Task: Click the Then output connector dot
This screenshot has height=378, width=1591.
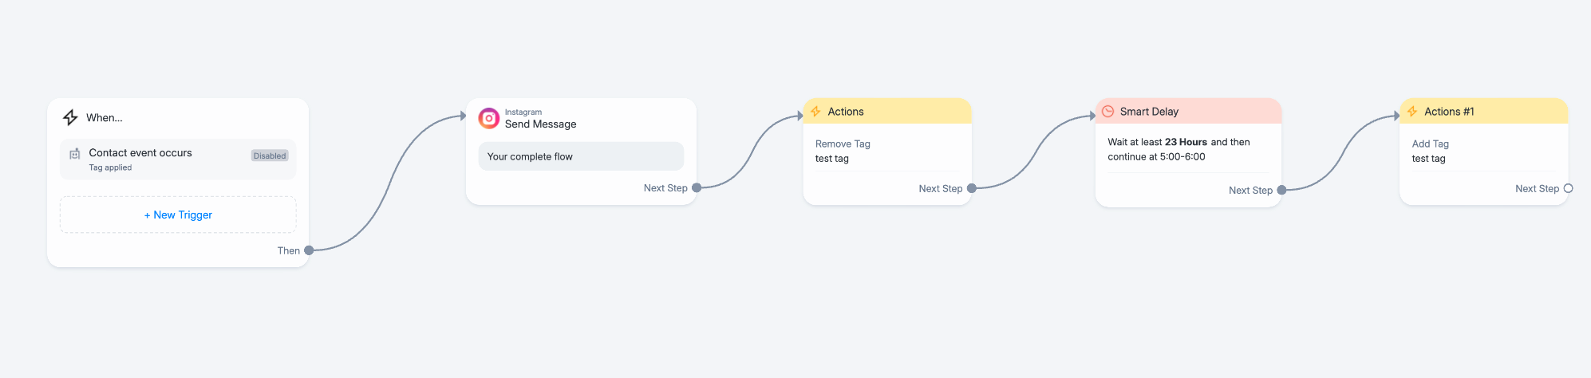Action: pyautogui.click(x=309, y=250)
